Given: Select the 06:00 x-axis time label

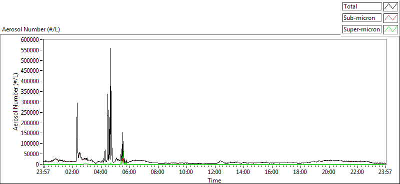Looking at the screenshot, I should pos(129,172).
